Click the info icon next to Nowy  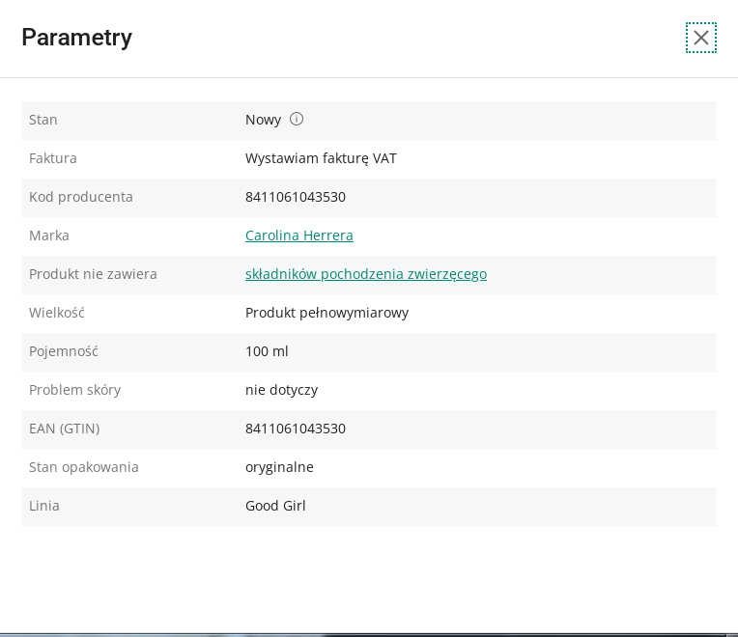(x=297, y=119)
